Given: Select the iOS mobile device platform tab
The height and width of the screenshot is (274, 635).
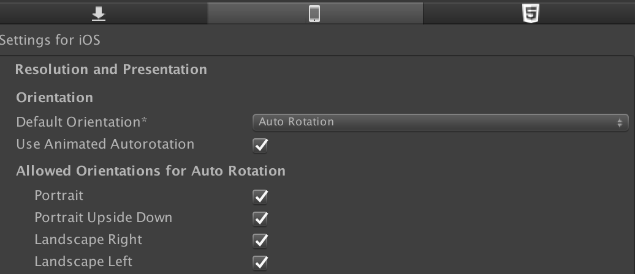Looking at the screenshot, I should (x=315, y=13).
